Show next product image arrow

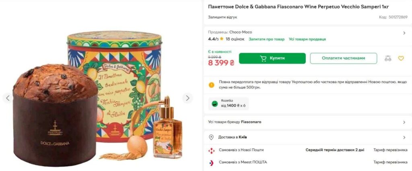click(x=187, y=98)
